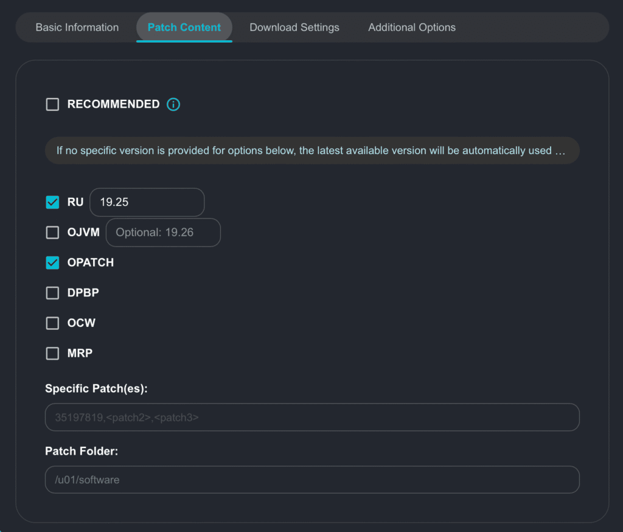The width and height of the screenshot is (623, 532).
Task: Toggle the MRP checkbox
Action: (53, 353)
